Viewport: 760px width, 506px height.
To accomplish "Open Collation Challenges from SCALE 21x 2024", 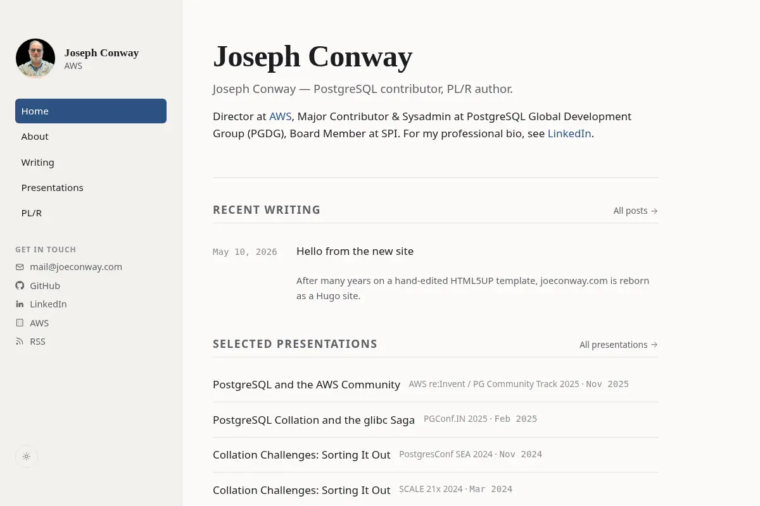I will pyautogui.click(x=301, y=490).
